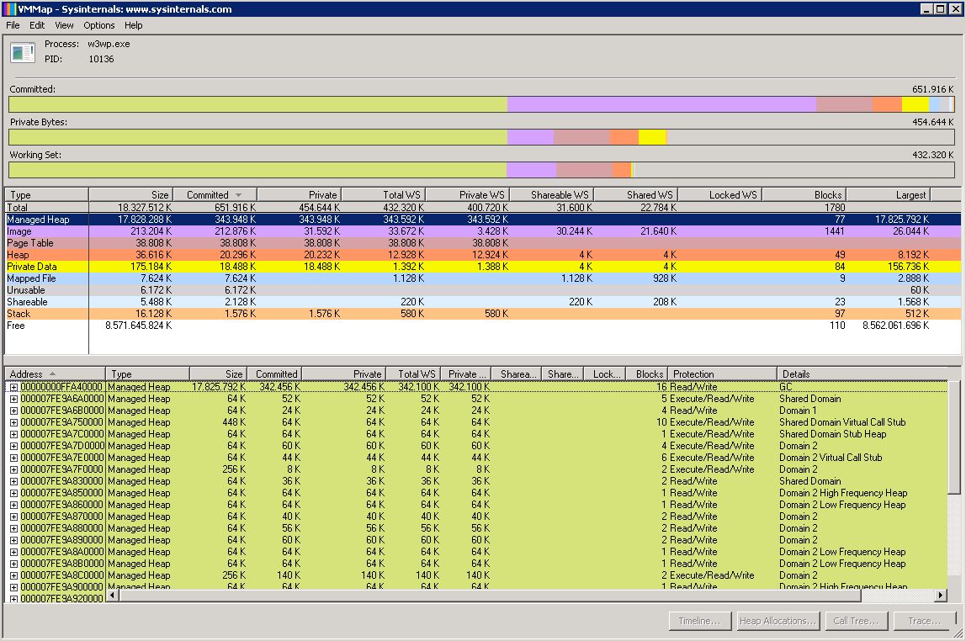Screen dimensions: 966x641
Task: Click left arrow of horizontal scrollbar
Action: tap(113, 596)
